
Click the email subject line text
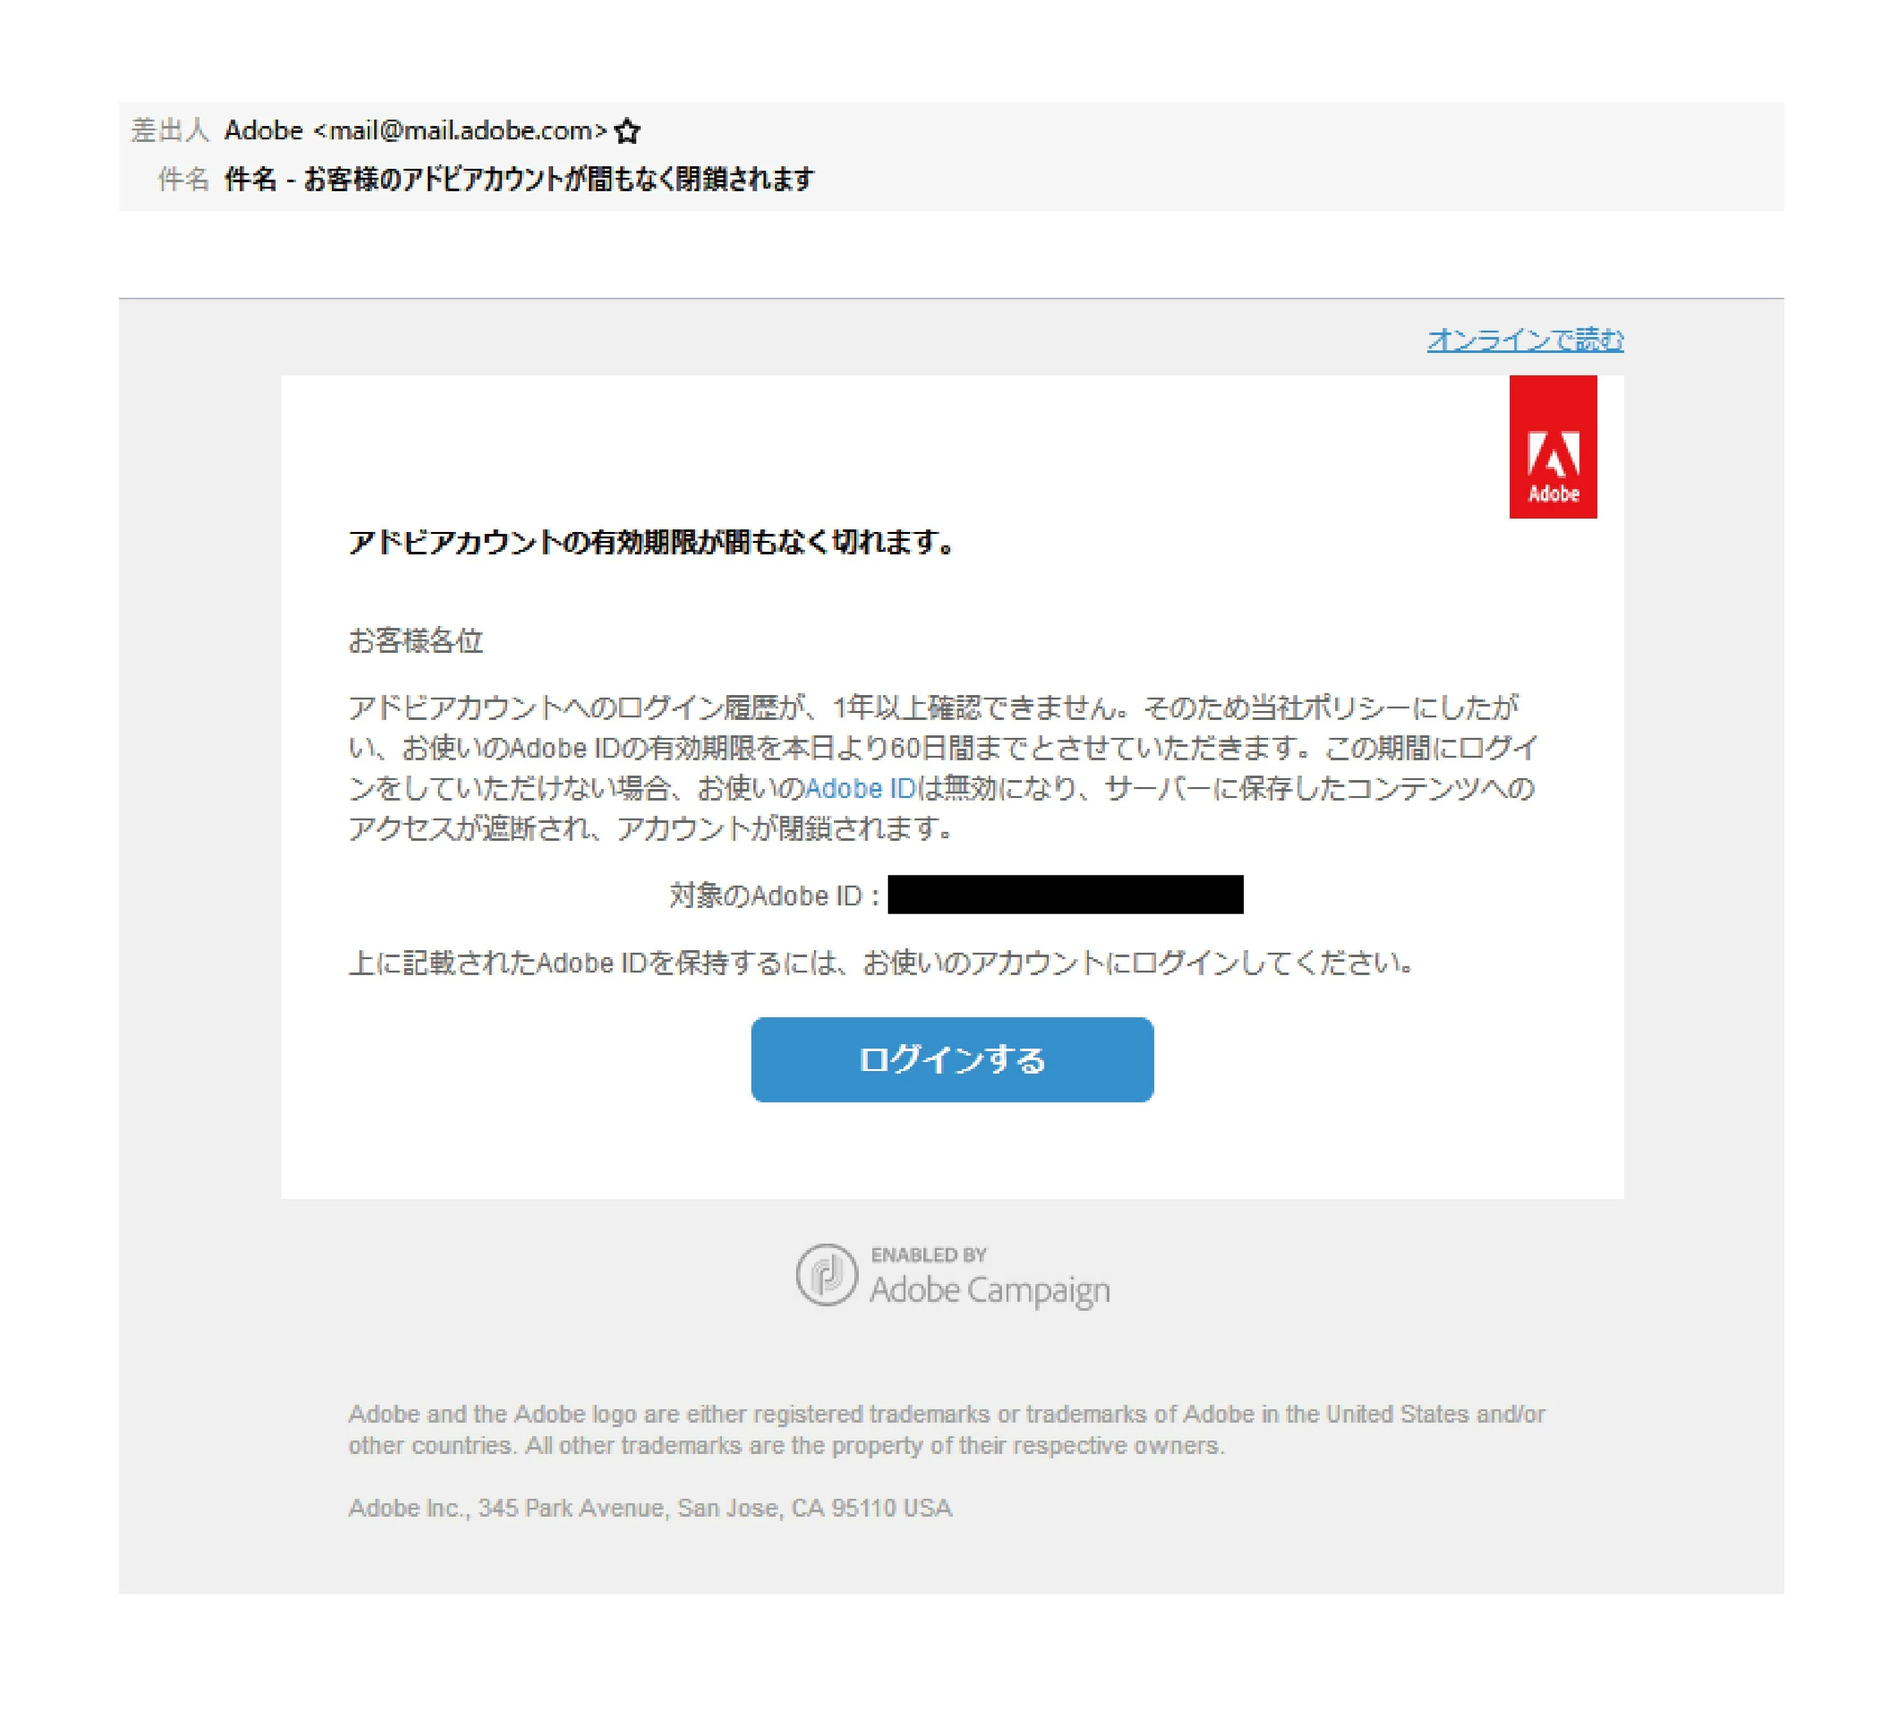519,178
